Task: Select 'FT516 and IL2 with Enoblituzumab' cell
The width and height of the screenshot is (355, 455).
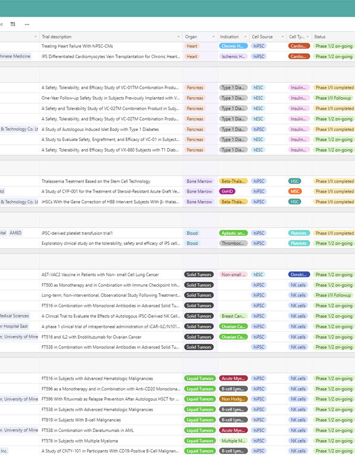Action: pyautogui.click(x=111, y=337)
